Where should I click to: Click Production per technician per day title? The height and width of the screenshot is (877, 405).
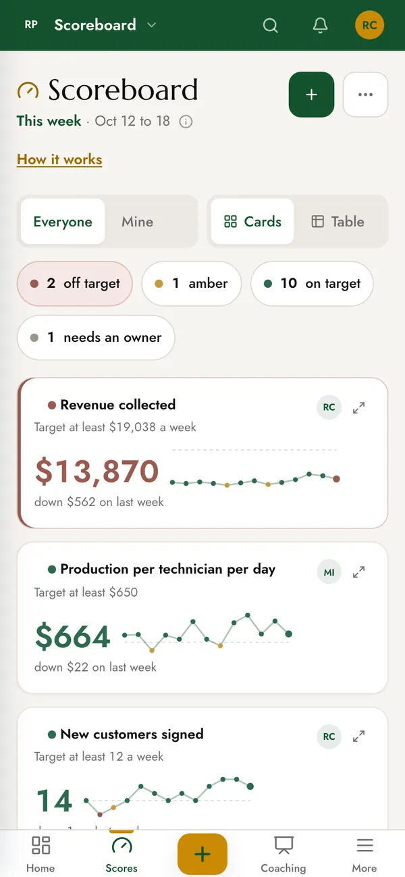pyautogui.click(x=168, y=569)
